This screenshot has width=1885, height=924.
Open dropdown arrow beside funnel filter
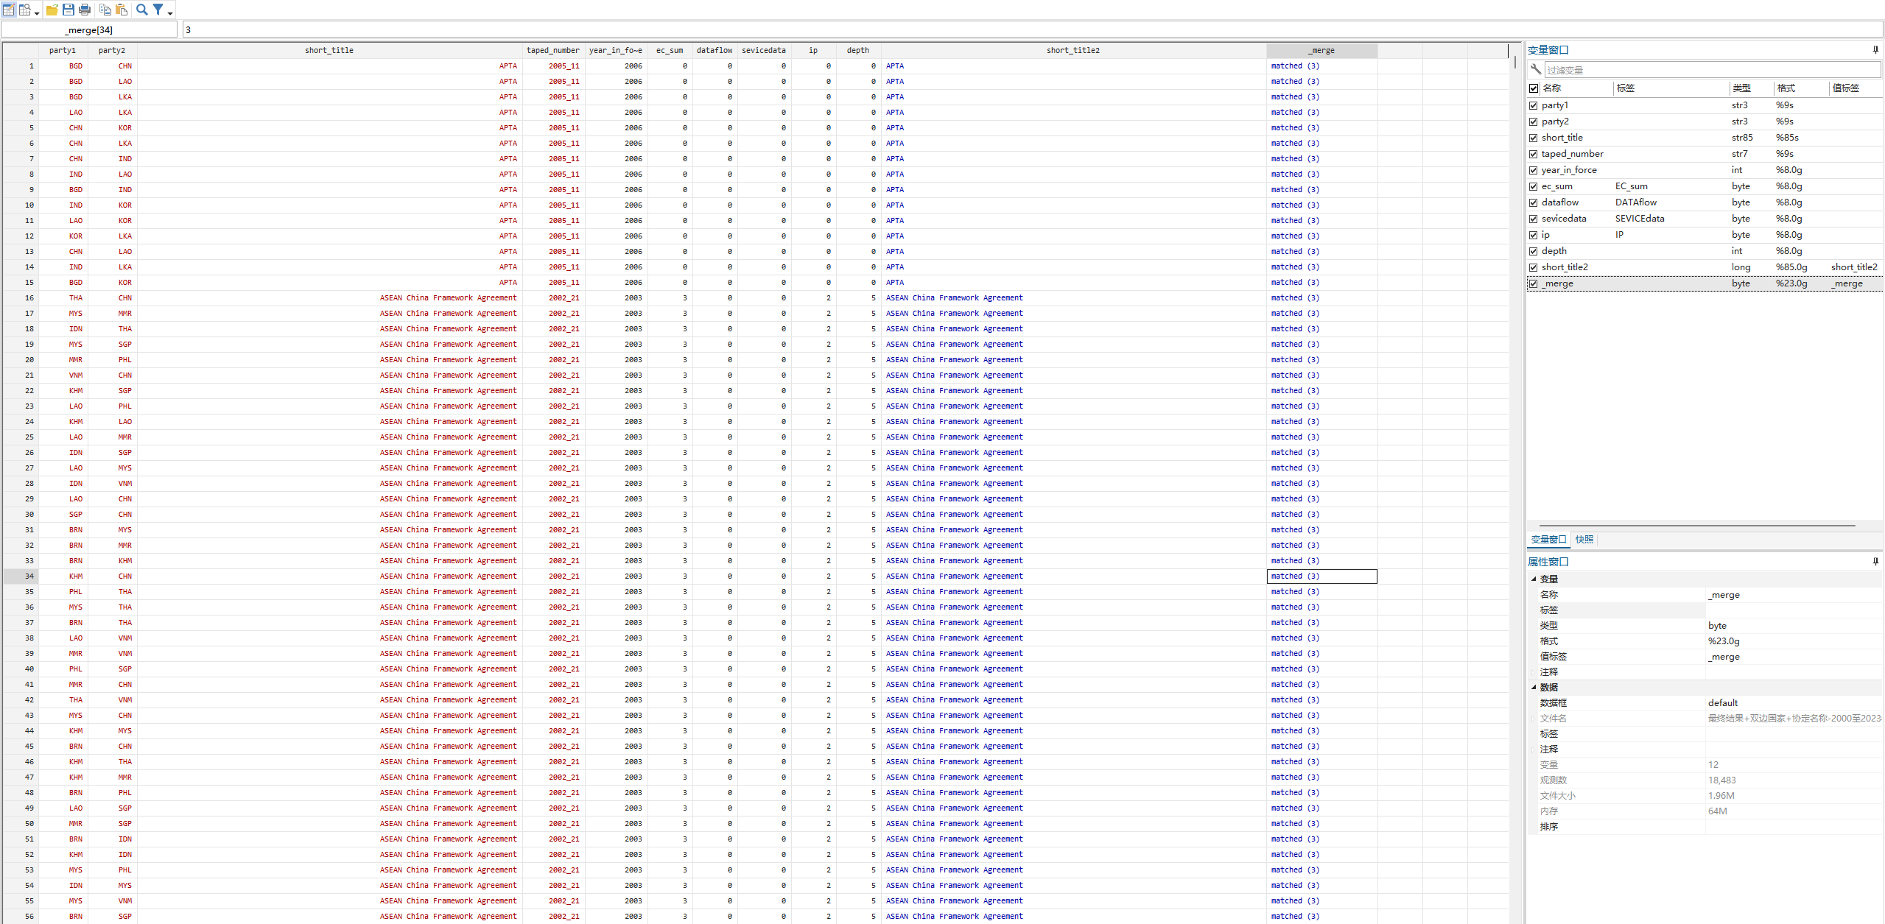[170, 13]
